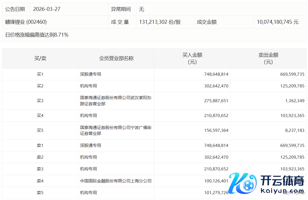
Task: Select the 买1 row label
Action: 40,74
